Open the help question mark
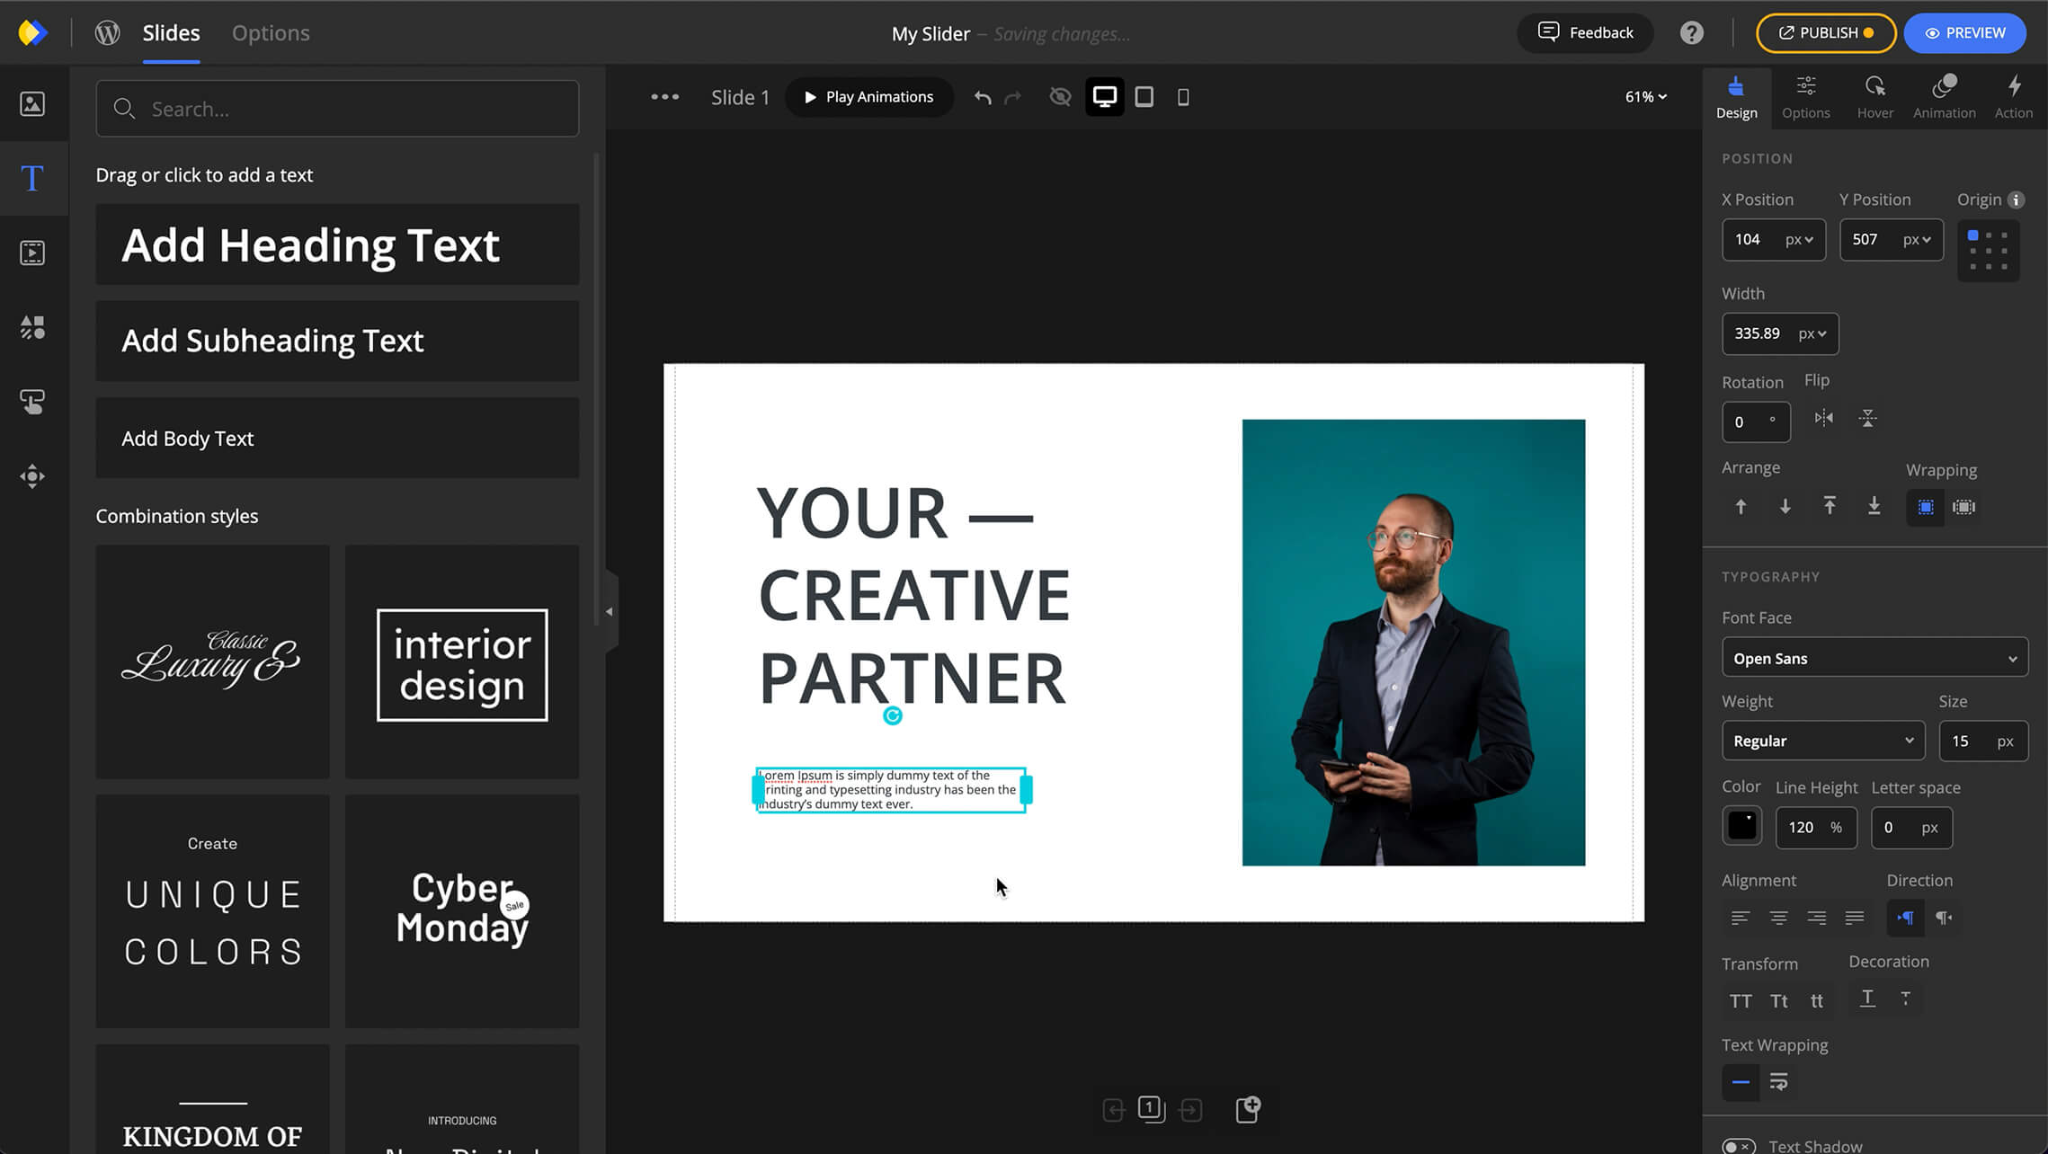This screenshot has height=1154, width=2048. [1692, 33]
